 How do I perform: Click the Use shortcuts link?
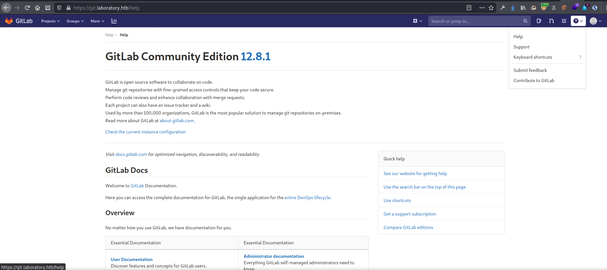coord(397,200)
